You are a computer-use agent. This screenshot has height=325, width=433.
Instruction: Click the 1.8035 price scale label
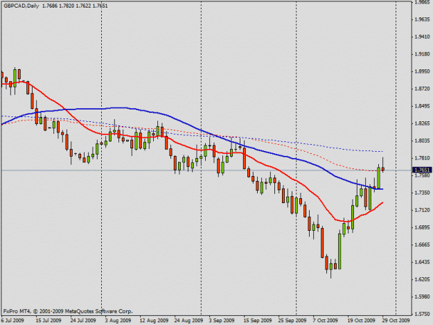422,141
